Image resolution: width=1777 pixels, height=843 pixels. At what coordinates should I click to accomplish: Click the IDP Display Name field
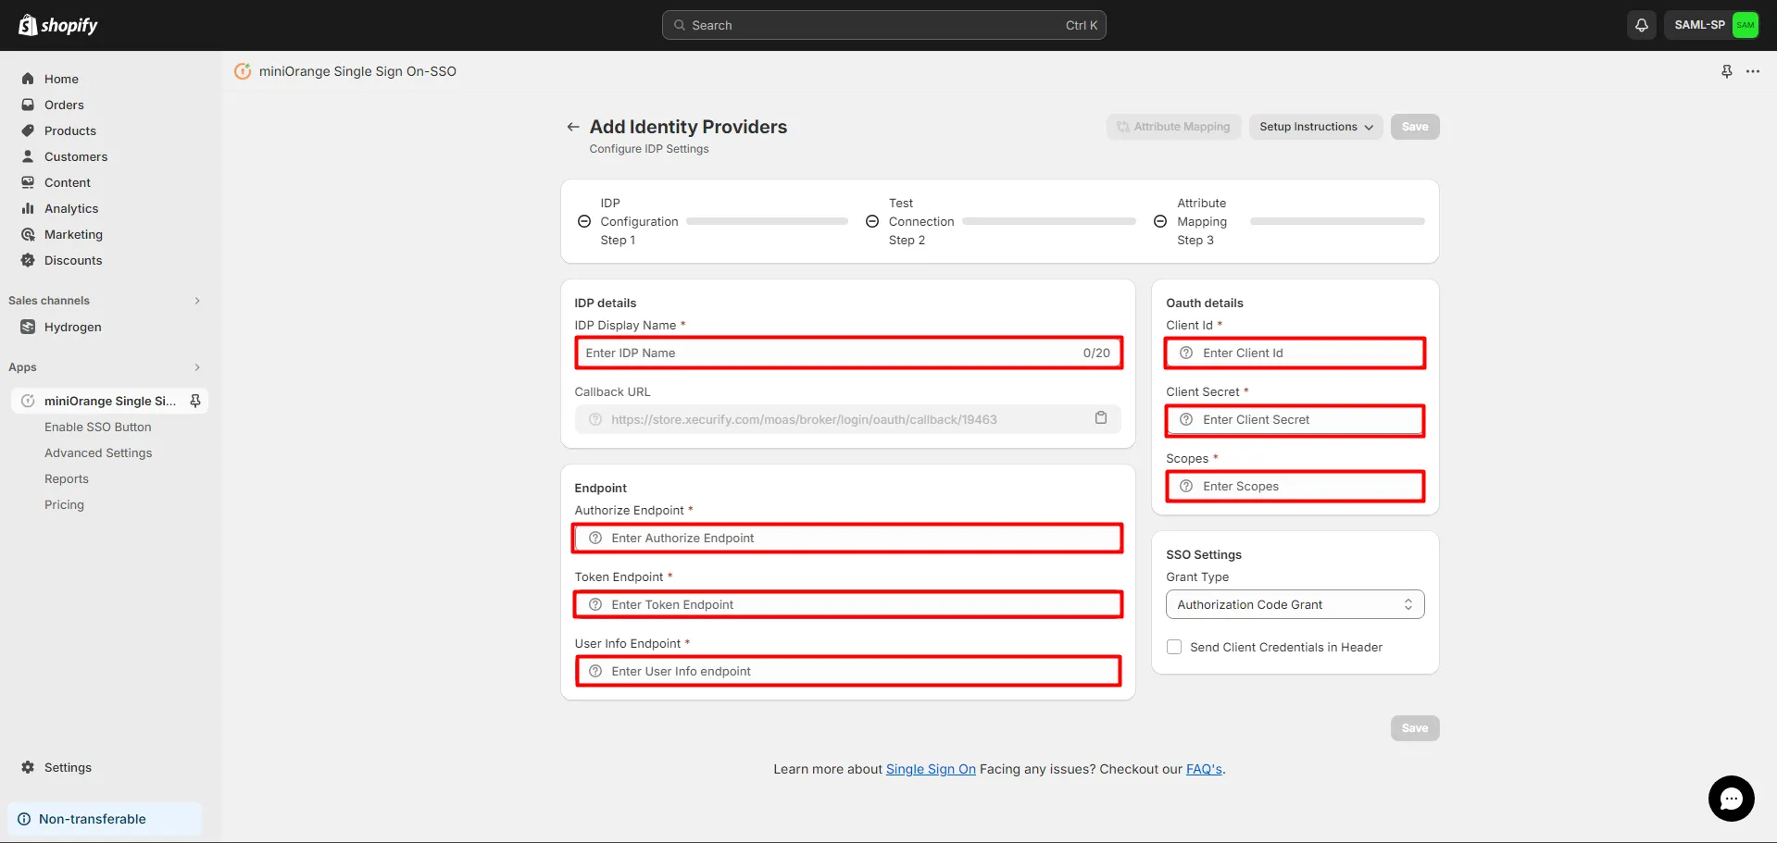click(848, 353)
